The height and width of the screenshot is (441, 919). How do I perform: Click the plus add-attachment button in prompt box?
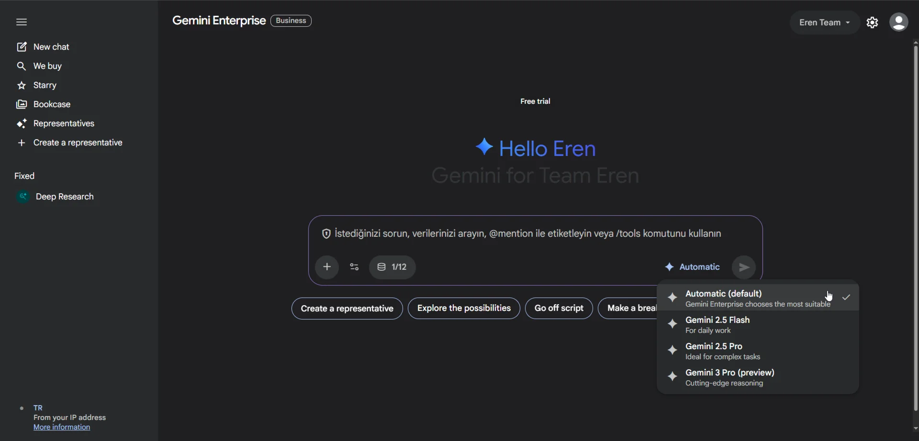[x=327, y=267]
